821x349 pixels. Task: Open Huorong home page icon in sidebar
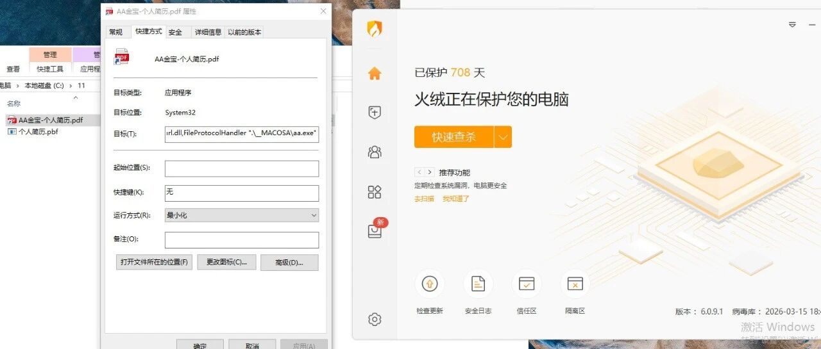[x=375, y=73]
